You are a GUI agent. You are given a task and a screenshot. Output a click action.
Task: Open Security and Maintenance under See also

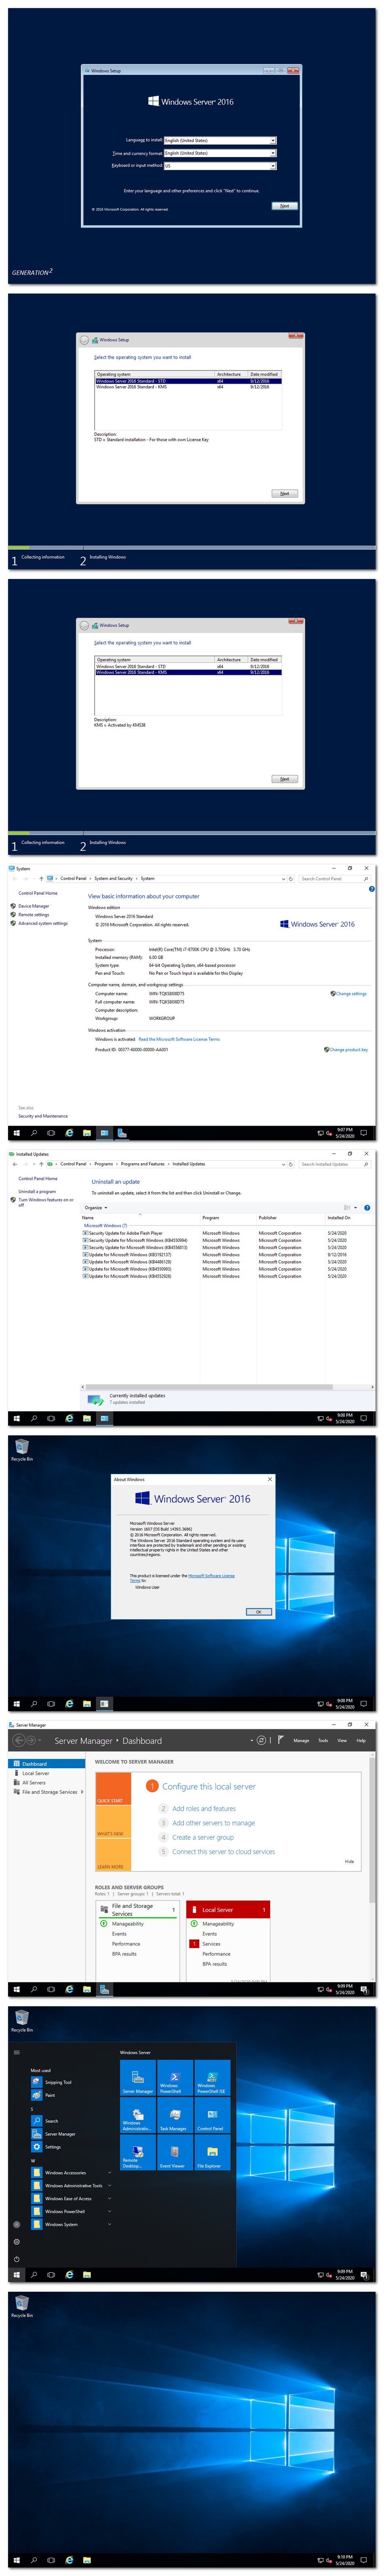coord(43,1116)
